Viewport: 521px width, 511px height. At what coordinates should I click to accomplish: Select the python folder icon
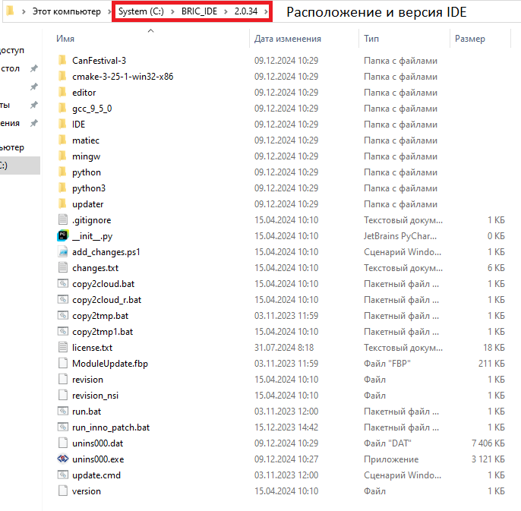(x=62, y=172)
